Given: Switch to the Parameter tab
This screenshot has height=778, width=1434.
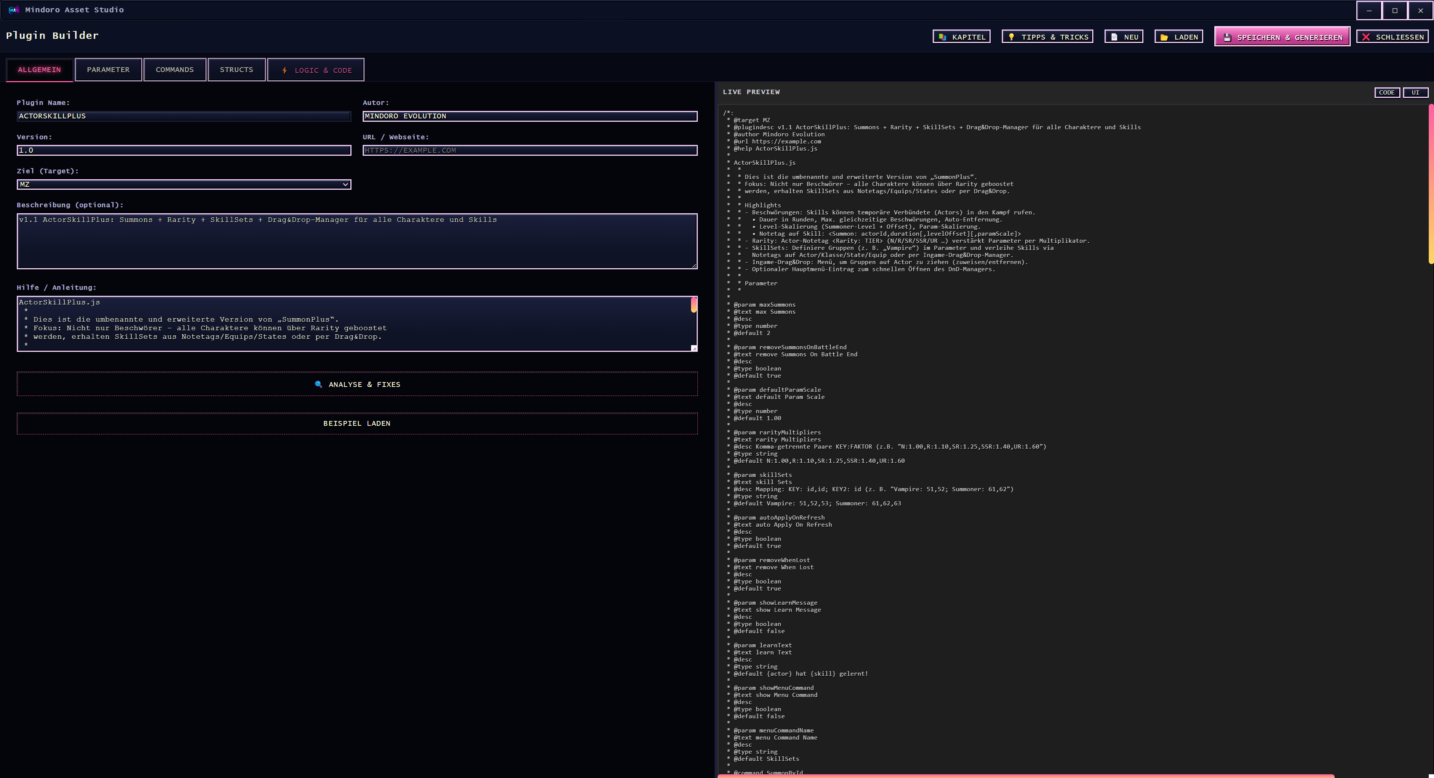Looking at the screenshot, I should [x=108, y=69].
